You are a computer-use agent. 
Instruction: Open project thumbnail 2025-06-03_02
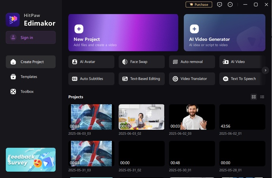(x=141, y=117)
